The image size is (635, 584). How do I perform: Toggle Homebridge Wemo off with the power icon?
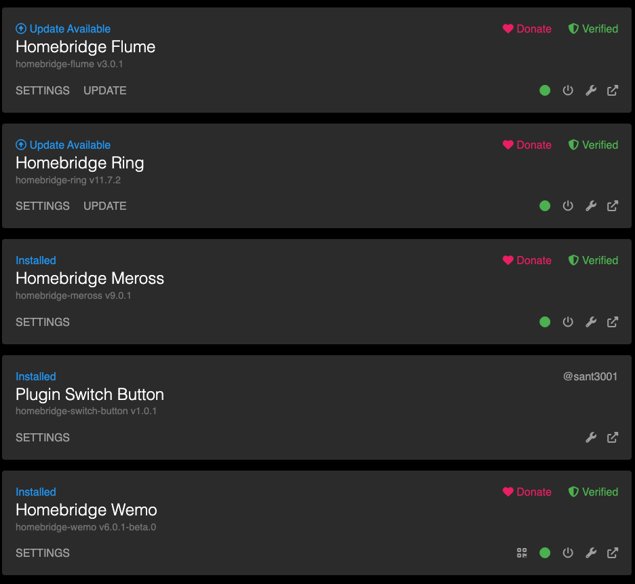568,553
